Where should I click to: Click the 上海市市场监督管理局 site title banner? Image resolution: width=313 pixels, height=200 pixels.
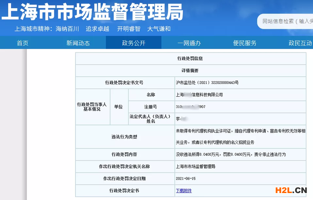(92, 13)
